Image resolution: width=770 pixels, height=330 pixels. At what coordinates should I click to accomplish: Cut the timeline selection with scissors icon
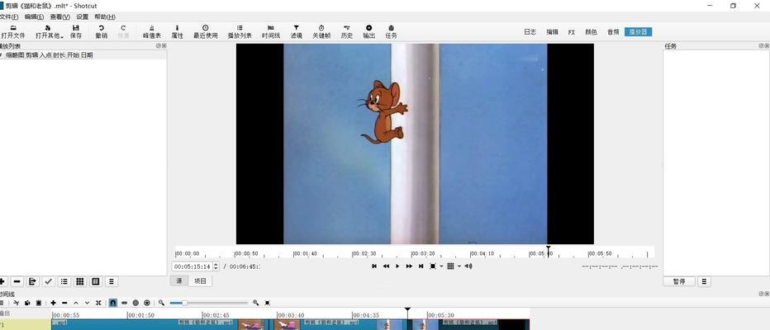click(16, 303)
